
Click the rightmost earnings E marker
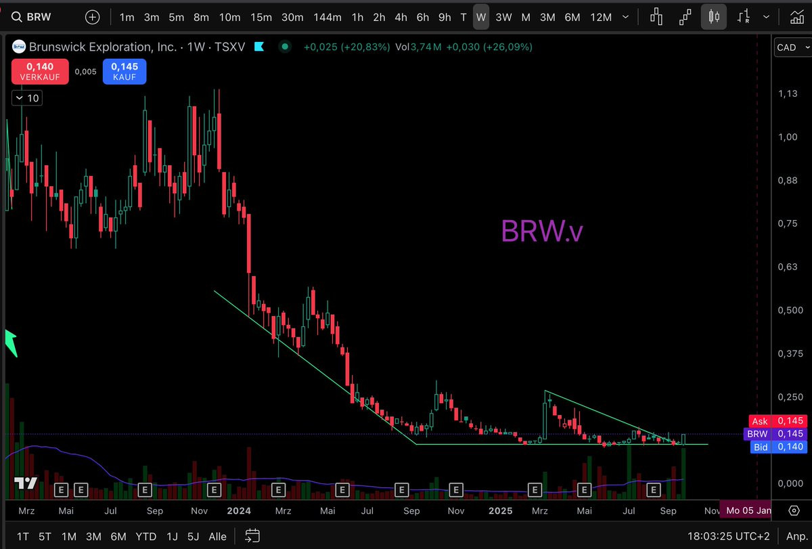click(x=654, y=489)
